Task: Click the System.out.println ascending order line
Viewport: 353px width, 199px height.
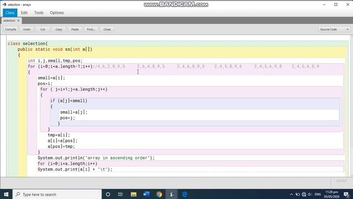Action: click(x=96, y=158)
